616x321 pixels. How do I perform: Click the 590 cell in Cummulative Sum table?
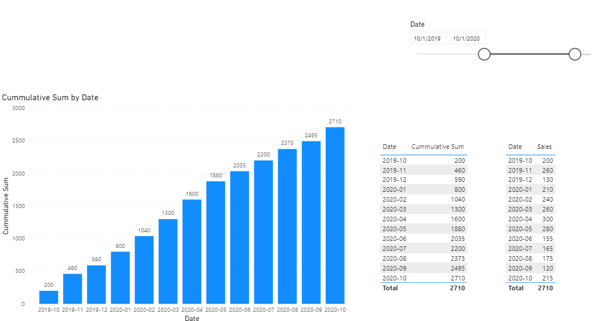pos(460,180)
